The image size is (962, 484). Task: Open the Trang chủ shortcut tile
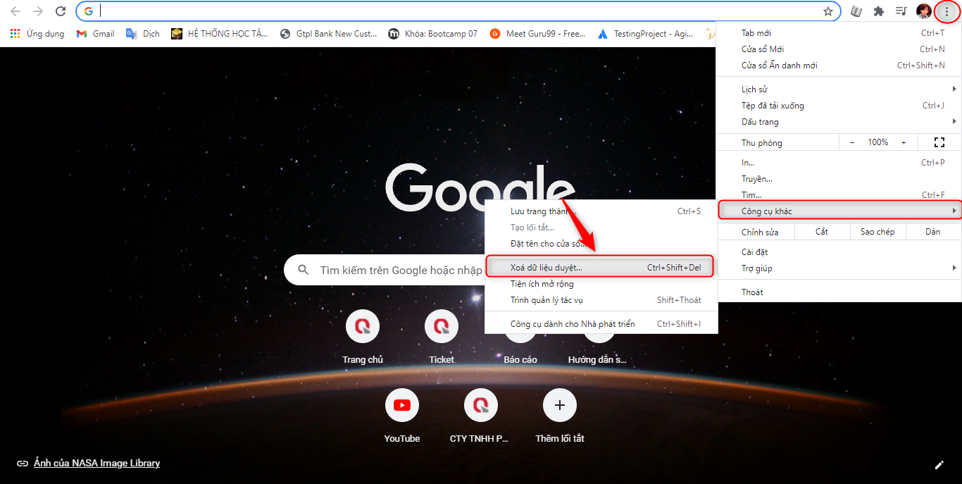[363, 338]
